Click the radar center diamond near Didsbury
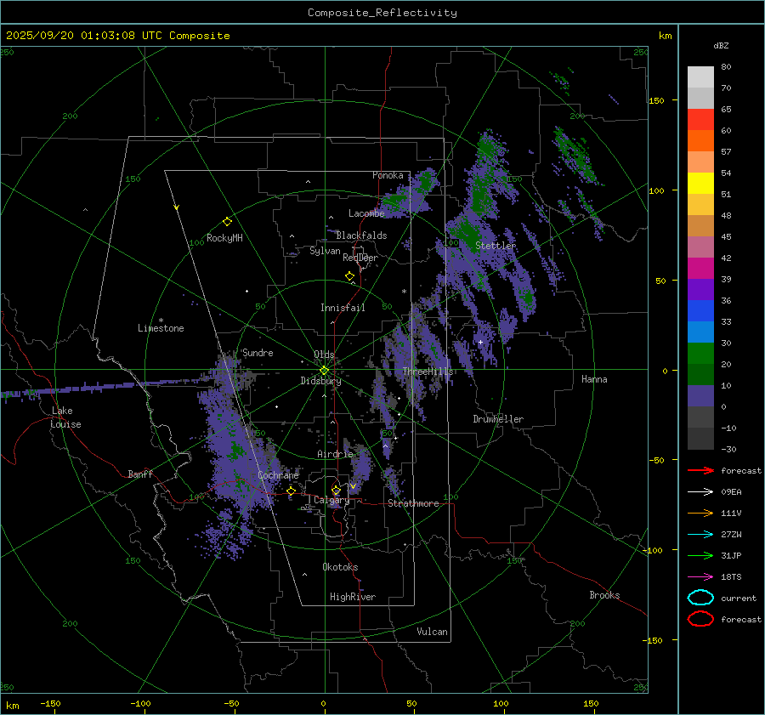The height and width of the screenshot is (715, 765). pos(324,370)
